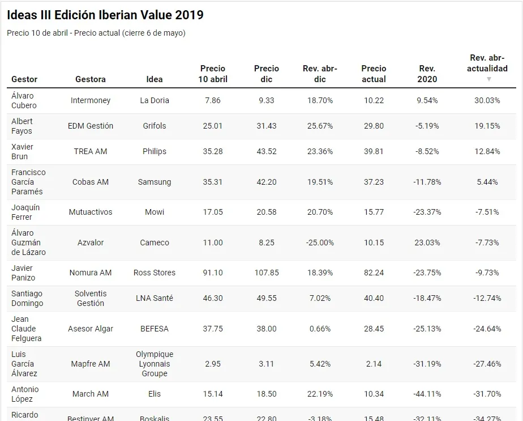
Task: Sort table by Gestor column
Action: [24, 79]
